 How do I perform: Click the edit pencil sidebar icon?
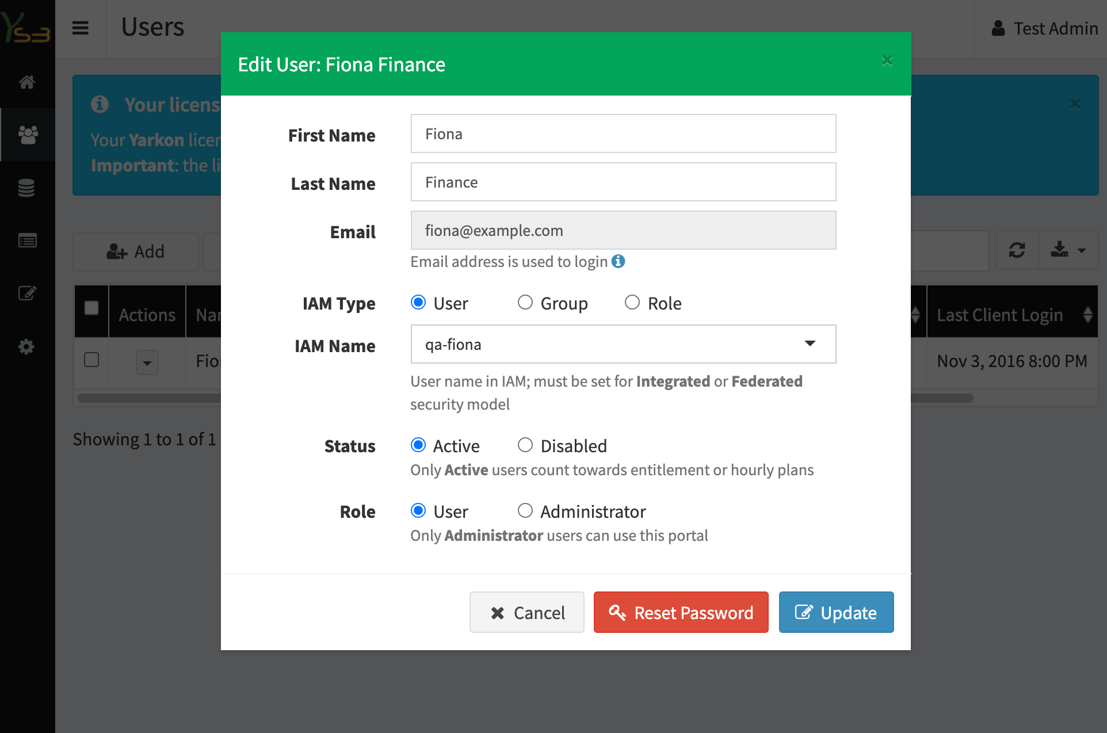tap(27, 293)
